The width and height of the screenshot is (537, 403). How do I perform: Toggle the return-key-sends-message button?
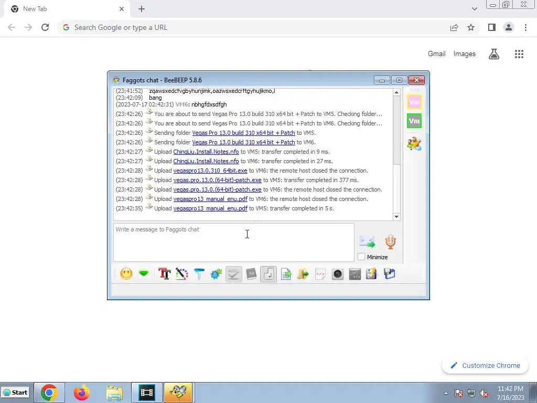(x=268, y=274)
